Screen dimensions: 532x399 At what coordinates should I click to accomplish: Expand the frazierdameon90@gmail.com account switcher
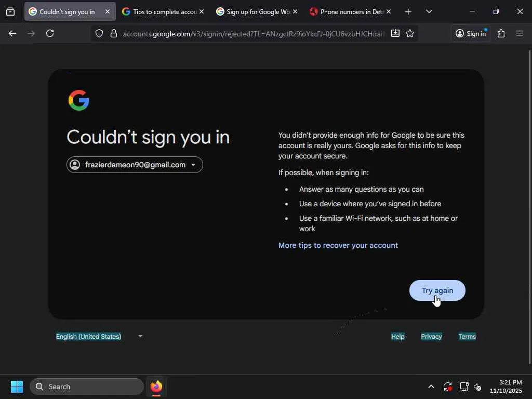pos(135,165)
